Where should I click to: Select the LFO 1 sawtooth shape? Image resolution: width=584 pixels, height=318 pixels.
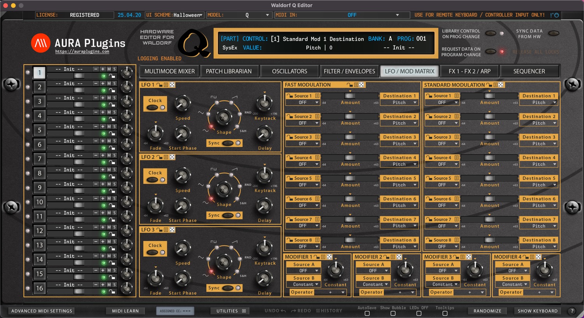(231, 103)
